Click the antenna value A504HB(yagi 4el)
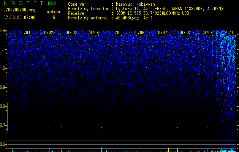Screen dimensions: 239x152 coord(134,18)
